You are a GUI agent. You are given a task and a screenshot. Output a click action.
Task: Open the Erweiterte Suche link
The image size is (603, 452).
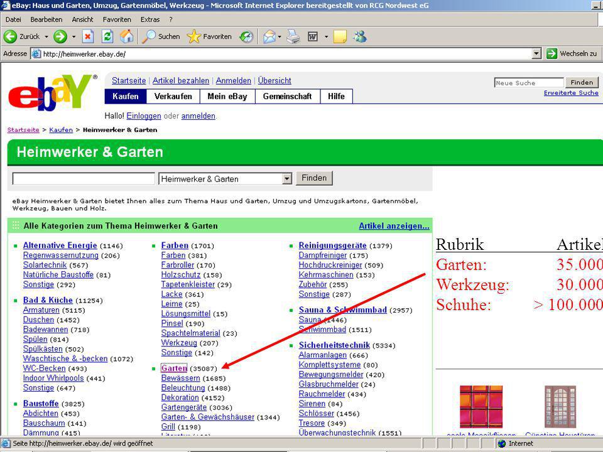pyautogui.click(x=571, y=93)
